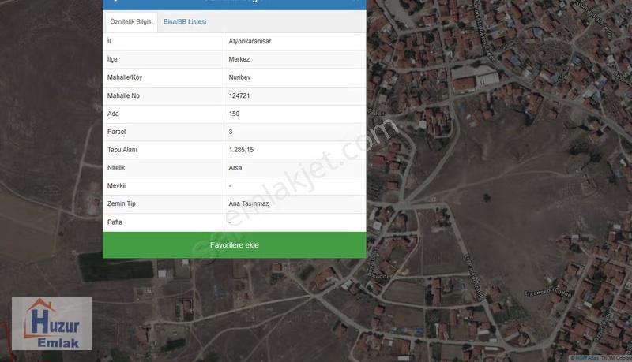Screen dimensions: 632x362
Task: Click the Mahalle No row label
Action: coord(123,95)
